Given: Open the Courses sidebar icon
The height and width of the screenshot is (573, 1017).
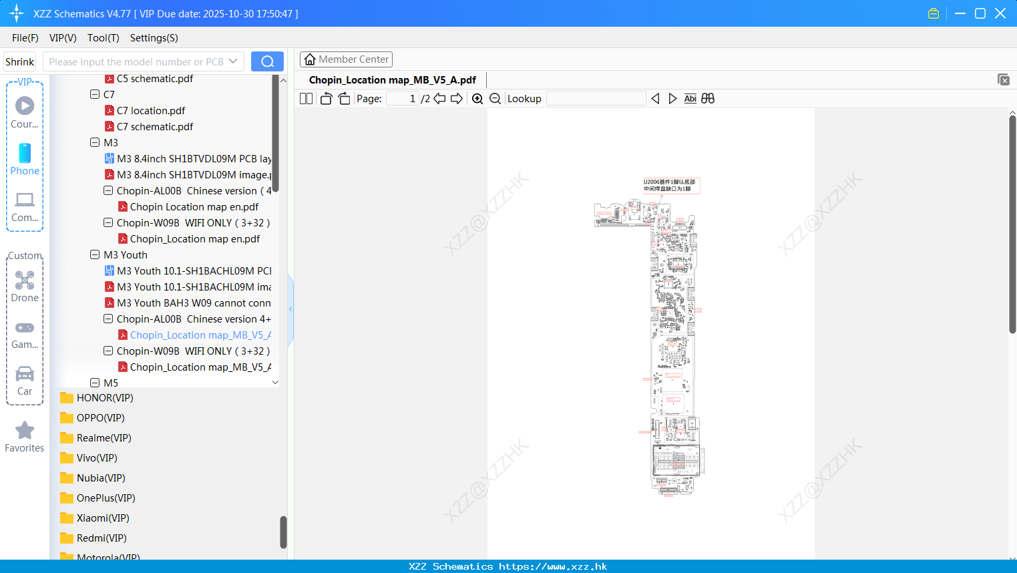Looking at the screenshot, I should pyautogui.click(x=25, y=112).
